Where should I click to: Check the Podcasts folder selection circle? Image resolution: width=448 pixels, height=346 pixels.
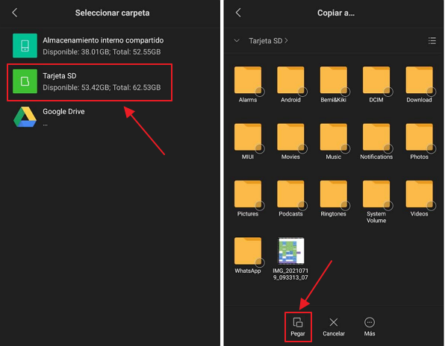point(302,205)
